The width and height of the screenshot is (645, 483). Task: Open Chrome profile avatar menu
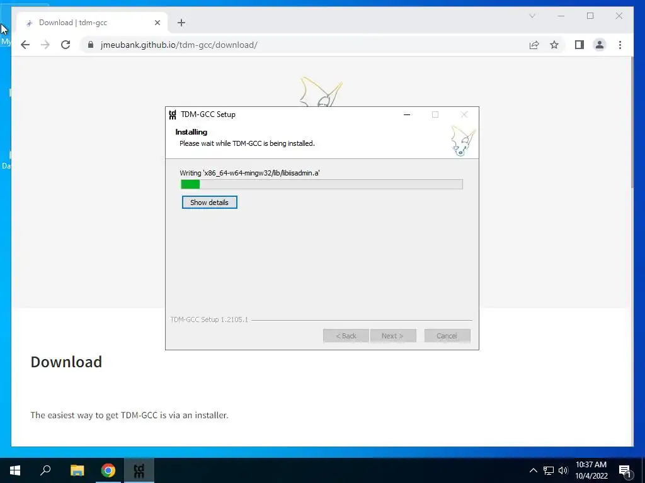600,45
